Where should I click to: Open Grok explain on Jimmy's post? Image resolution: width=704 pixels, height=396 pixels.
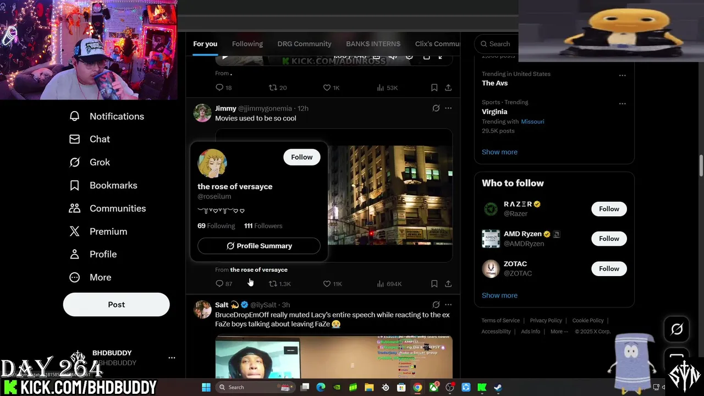click(x=436, y=108)
